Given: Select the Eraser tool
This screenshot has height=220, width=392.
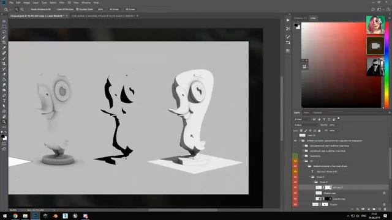Looking at the screenshot, I should pos(4,74).
